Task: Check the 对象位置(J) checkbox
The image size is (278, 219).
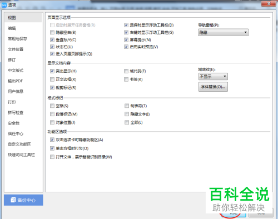Action: pos(52,122)
